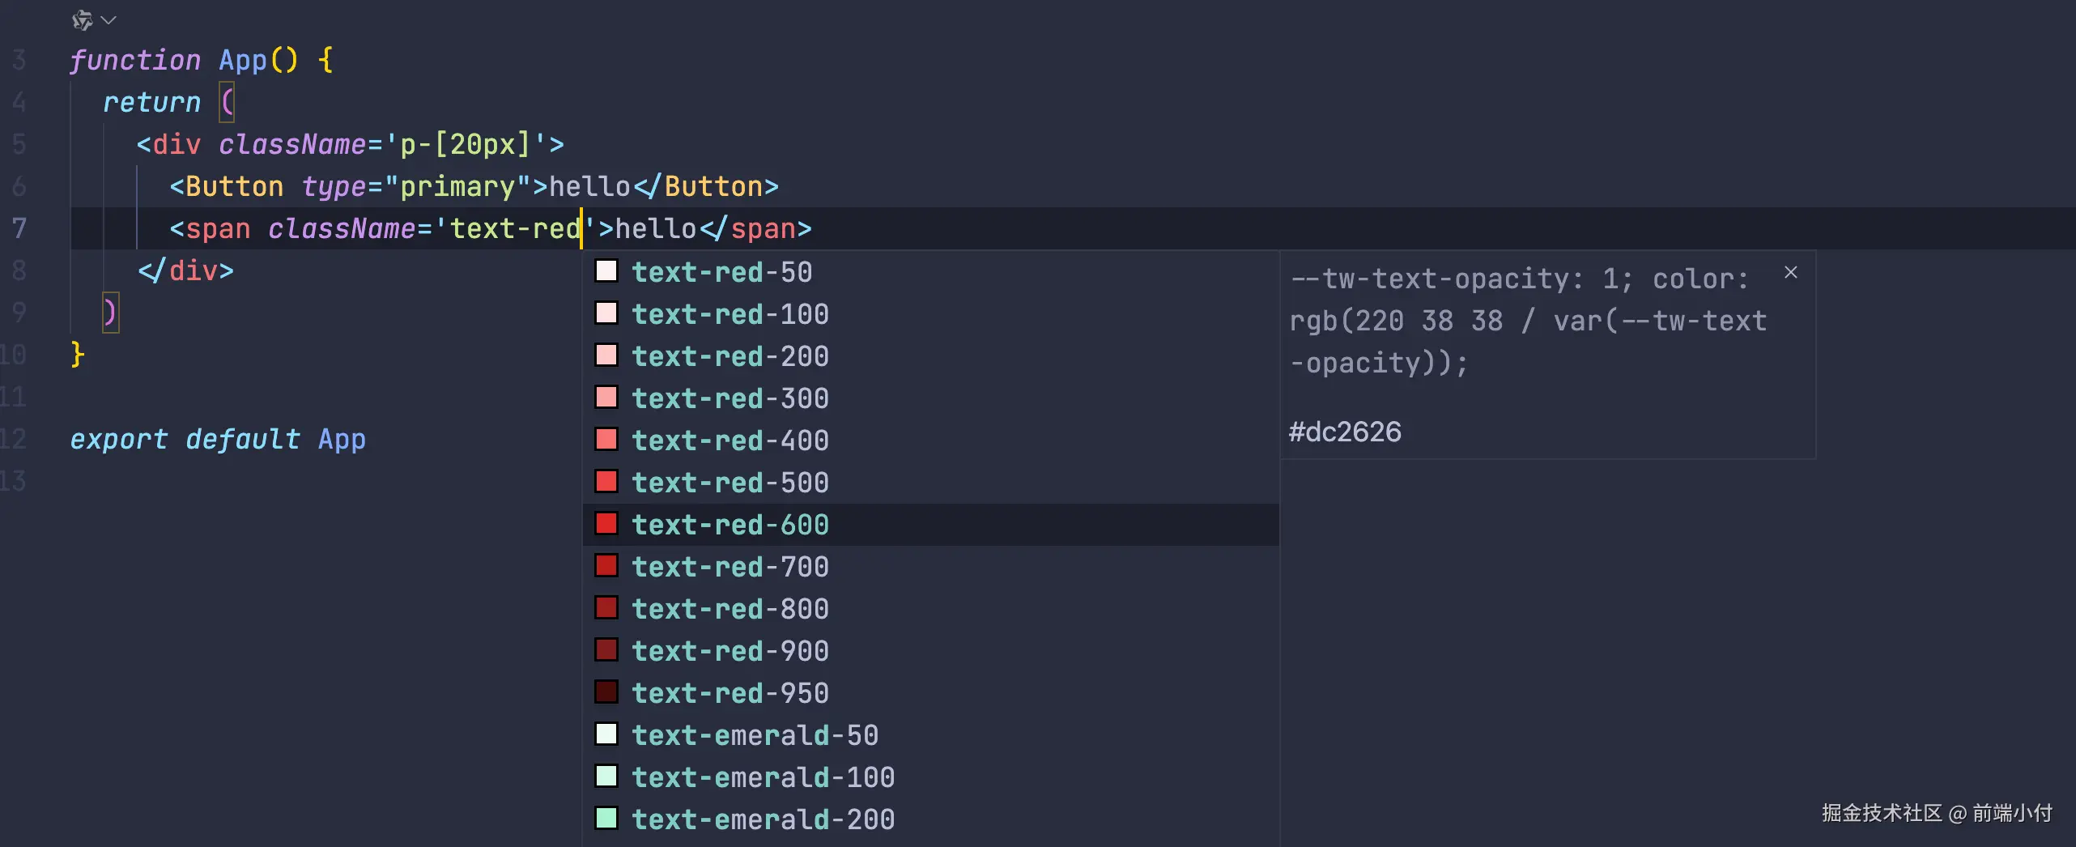Select the text-red-300 swatch icon
Image resolution: width=2076 pixels, height=847 pixels.
[x=606, y=398]
